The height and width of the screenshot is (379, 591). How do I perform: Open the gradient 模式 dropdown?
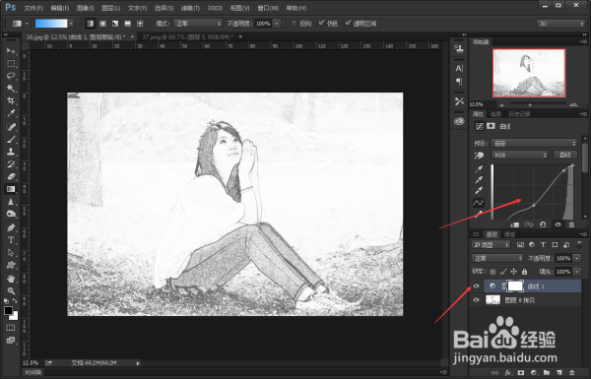point(198,24)
